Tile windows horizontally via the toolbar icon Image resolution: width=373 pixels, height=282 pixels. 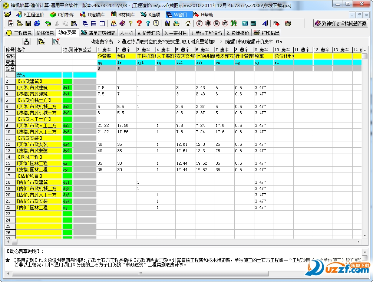(94, 23)
